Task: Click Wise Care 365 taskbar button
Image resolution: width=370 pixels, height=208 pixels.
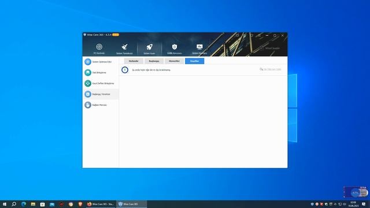Action: (x=131, y=204)
